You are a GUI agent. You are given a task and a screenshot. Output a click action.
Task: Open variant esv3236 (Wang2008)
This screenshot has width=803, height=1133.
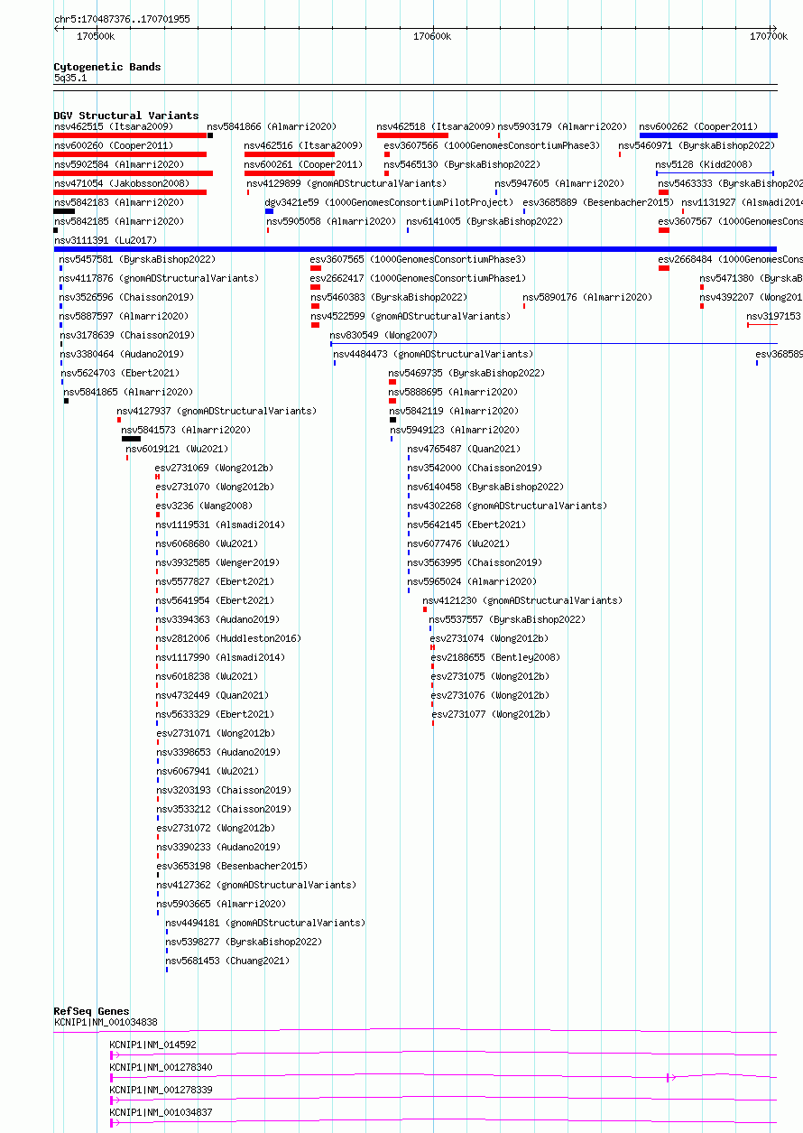pyautogui.click(x=204, y=506)
